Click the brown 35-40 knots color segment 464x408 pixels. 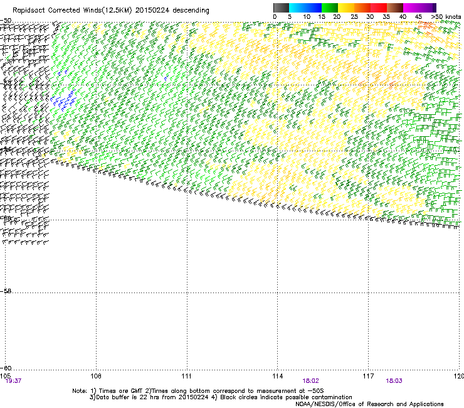[x=395, y=8]
